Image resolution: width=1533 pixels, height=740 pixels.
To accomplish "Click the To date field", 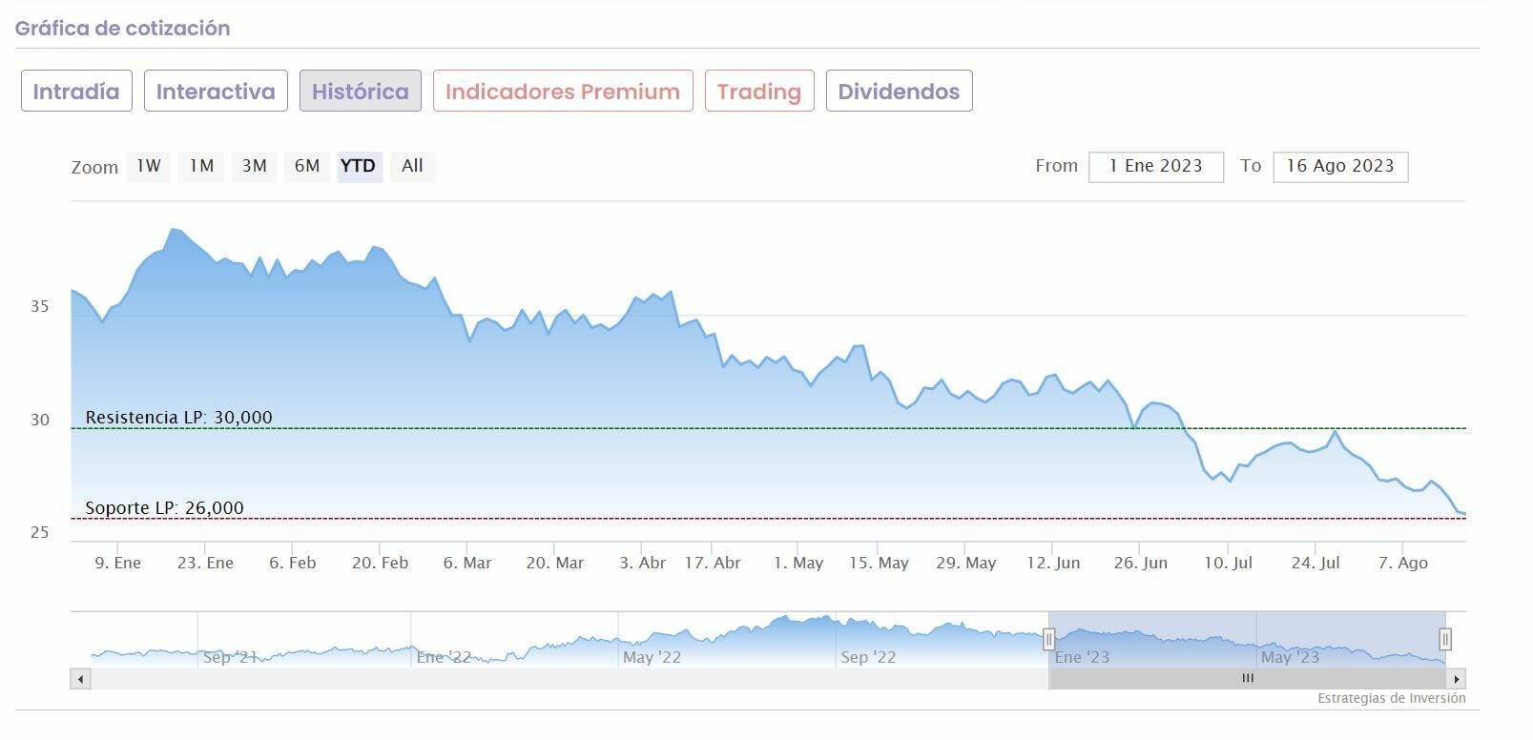I will pyautogui.click(x=1339, y=167).
